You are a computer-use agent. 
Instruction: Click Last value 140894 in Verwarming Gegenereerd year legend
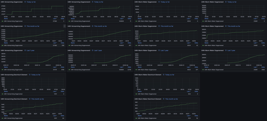click(x=121, y=70)
